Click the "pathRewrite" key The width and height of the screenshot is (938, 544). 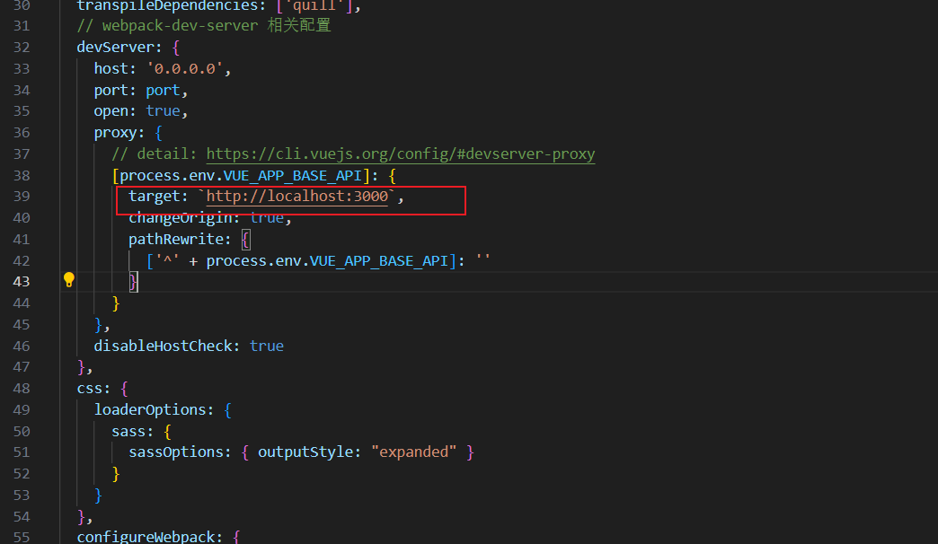pyautogui.click(x=176, y=239)
